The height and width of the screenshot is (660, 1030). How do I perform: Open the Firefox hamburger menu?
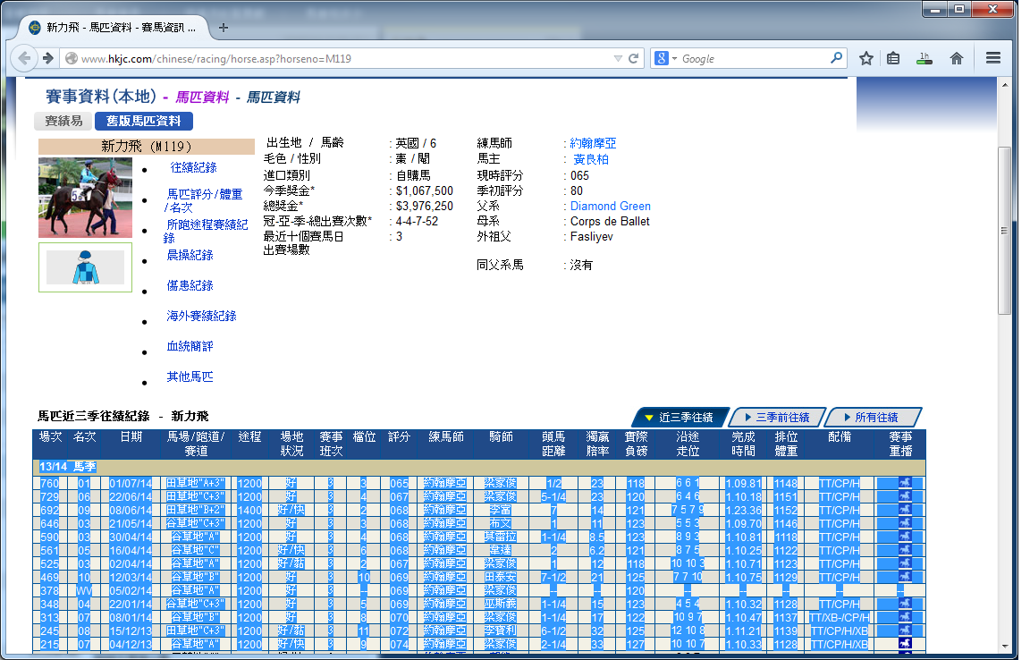click(x=993, y=58)
